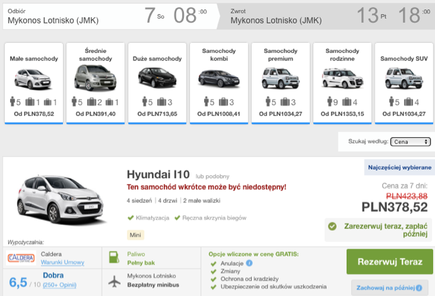Click the info icon next to Anulacje

249,263
